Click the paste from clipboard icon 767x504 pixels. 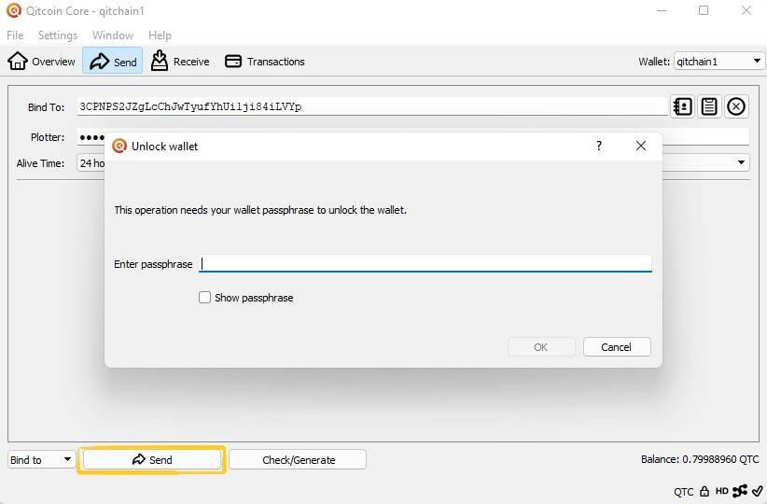pyautogui.click(x=709, y=106)
